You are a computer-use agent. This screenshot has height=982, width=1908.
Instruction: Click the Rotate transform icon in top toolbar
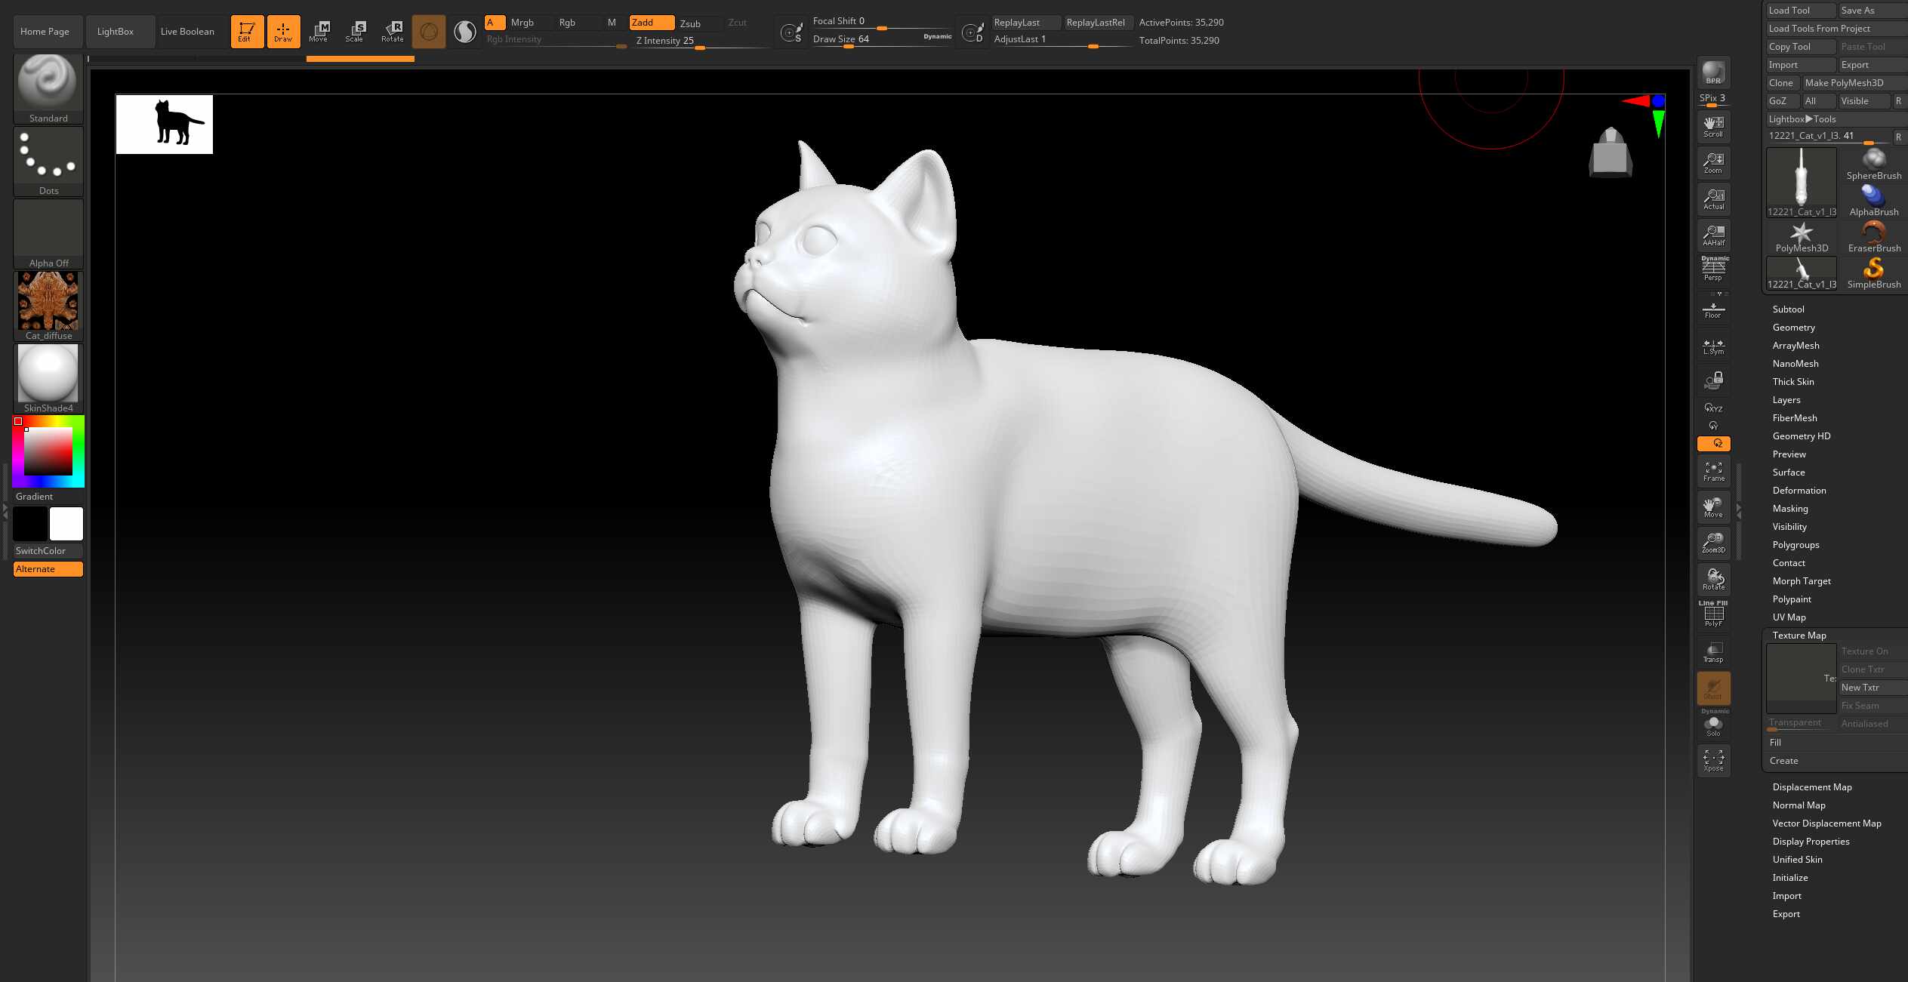point(392,31)
